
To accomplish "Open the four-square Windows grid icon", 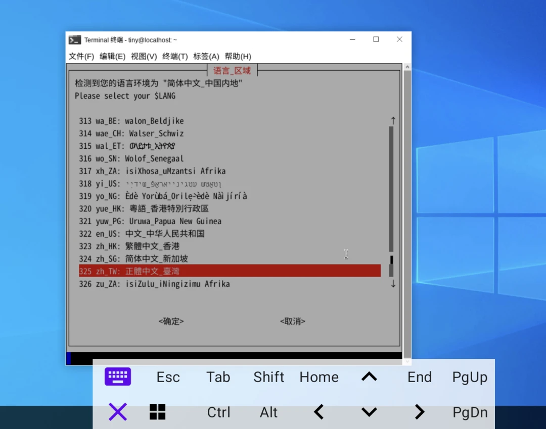I will (157, 412).
